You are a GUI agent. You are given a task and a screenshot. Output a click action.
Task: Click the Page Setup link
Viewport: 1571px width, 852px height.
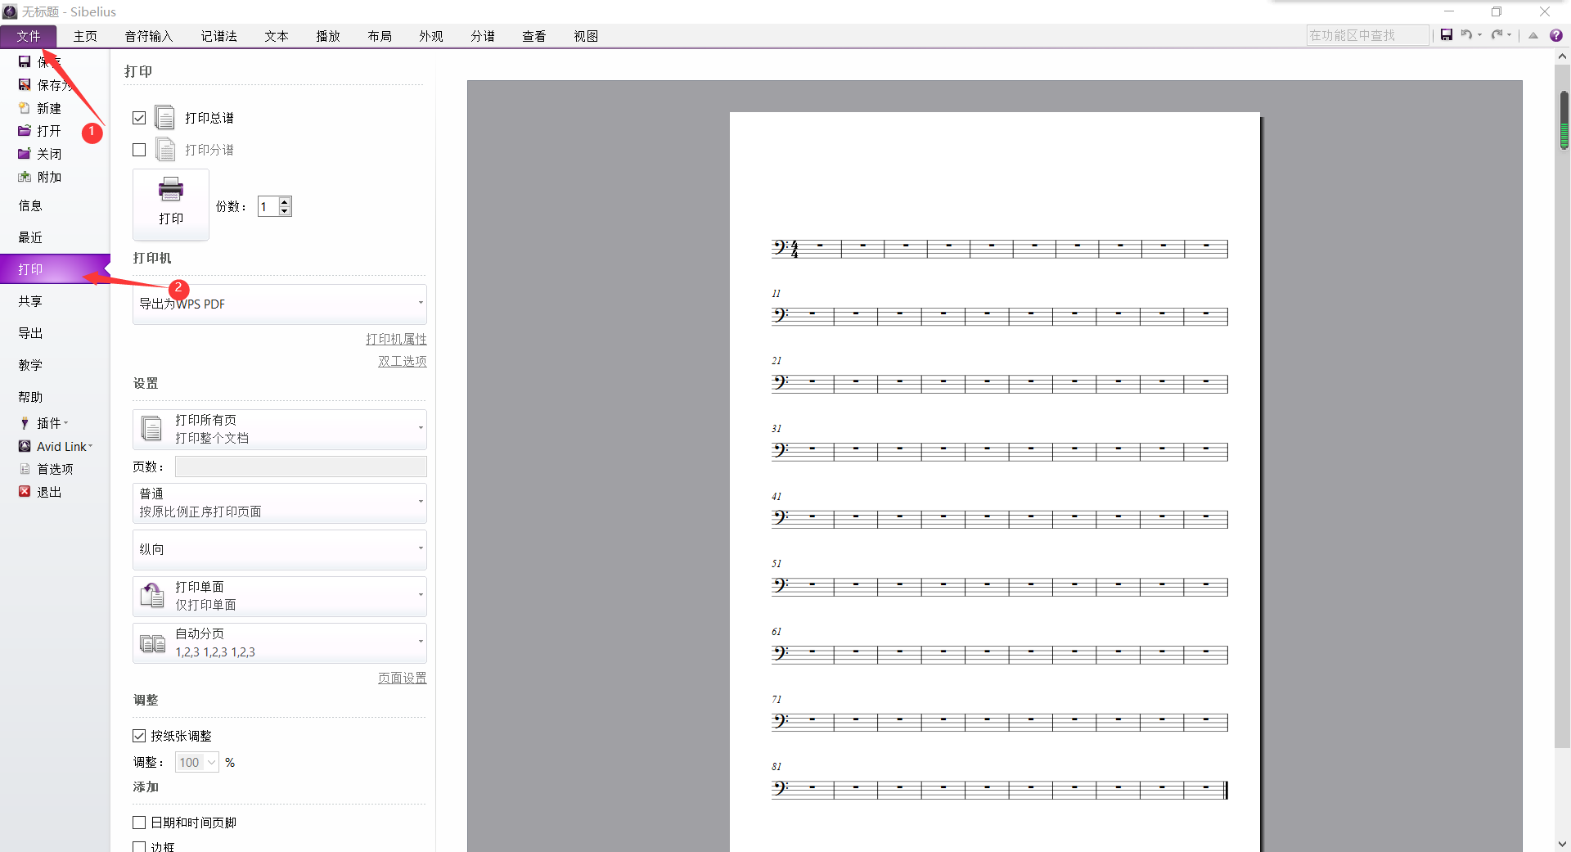pos(402,678)
